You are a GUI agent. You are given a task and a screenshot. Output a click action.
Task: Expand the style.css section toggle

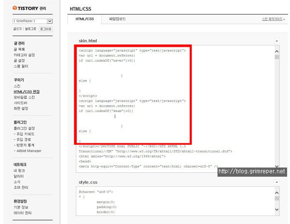pyautogui.click(x=276, y=182)
